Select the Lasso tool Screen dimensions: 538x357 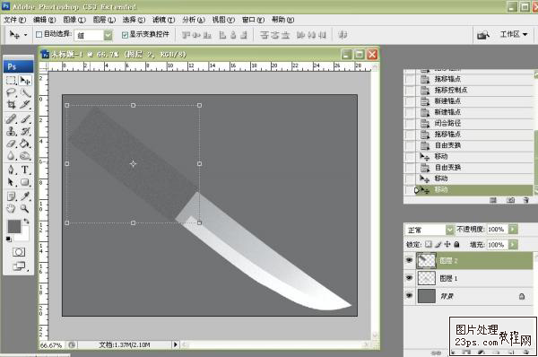[x=11, y=92]
